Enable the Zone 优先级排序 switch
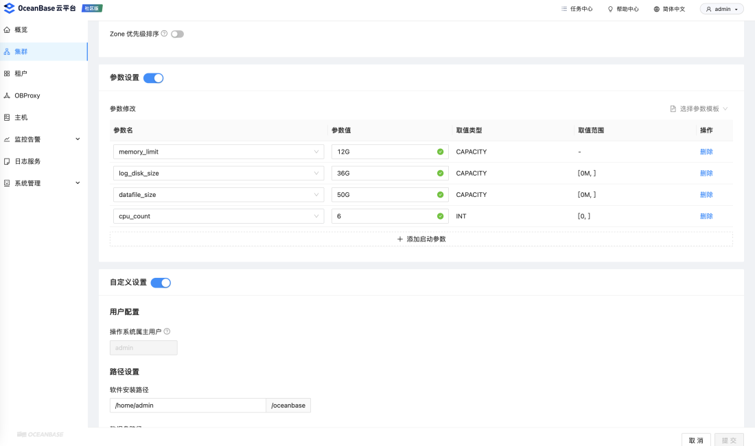This screenshot has width=755, height=446. coord(177,34)
